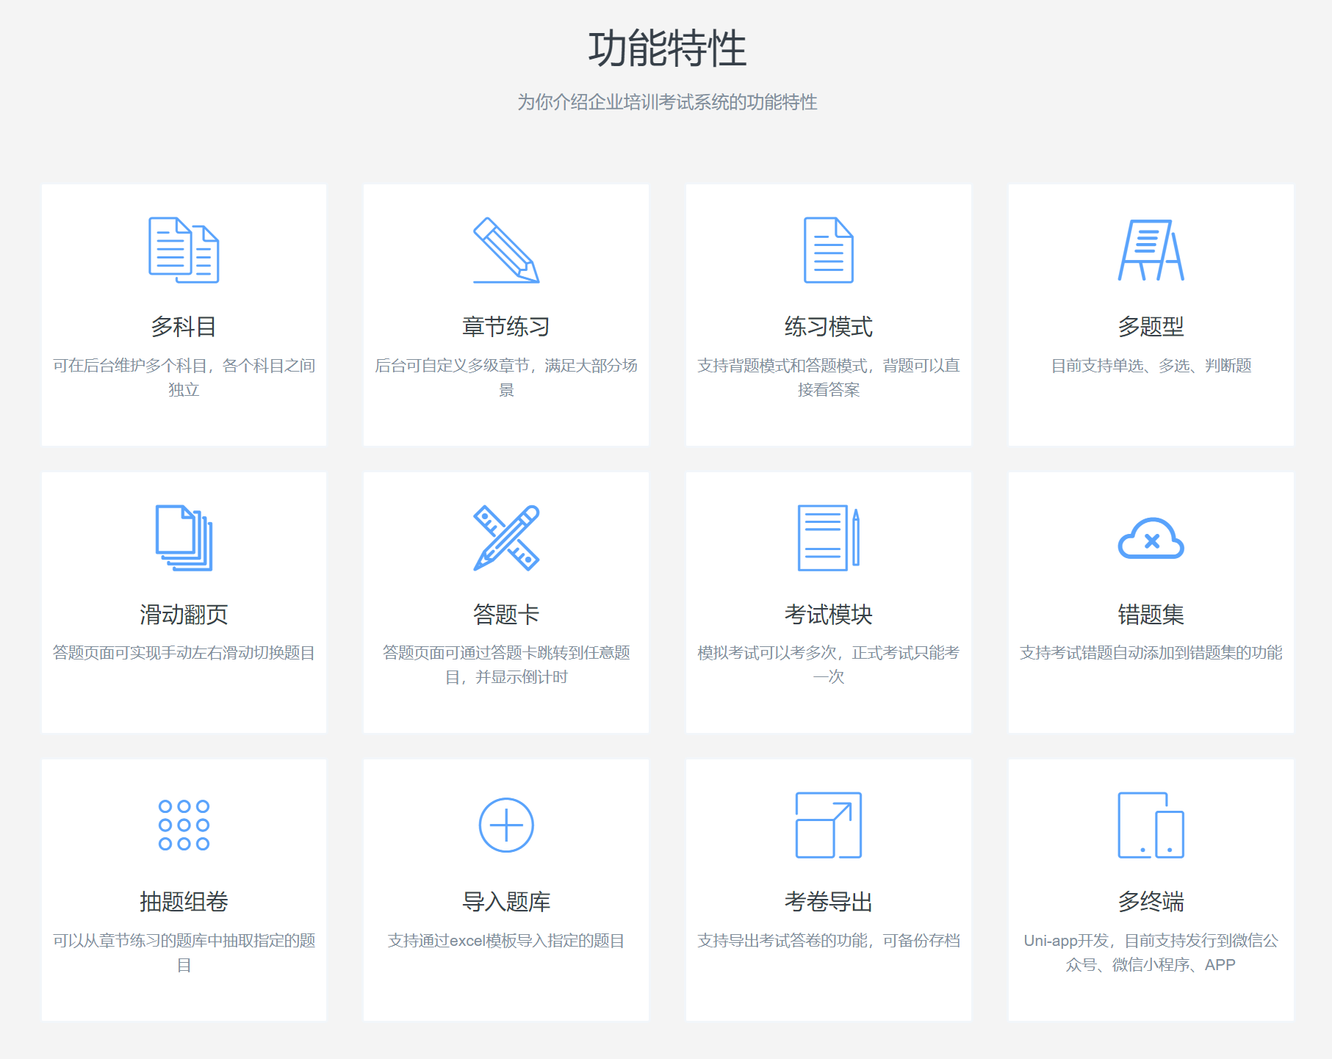Viewport: 1332px width, 1059px height.
Task: Select the 滑动翻页 heading
Action: (184, 614)
